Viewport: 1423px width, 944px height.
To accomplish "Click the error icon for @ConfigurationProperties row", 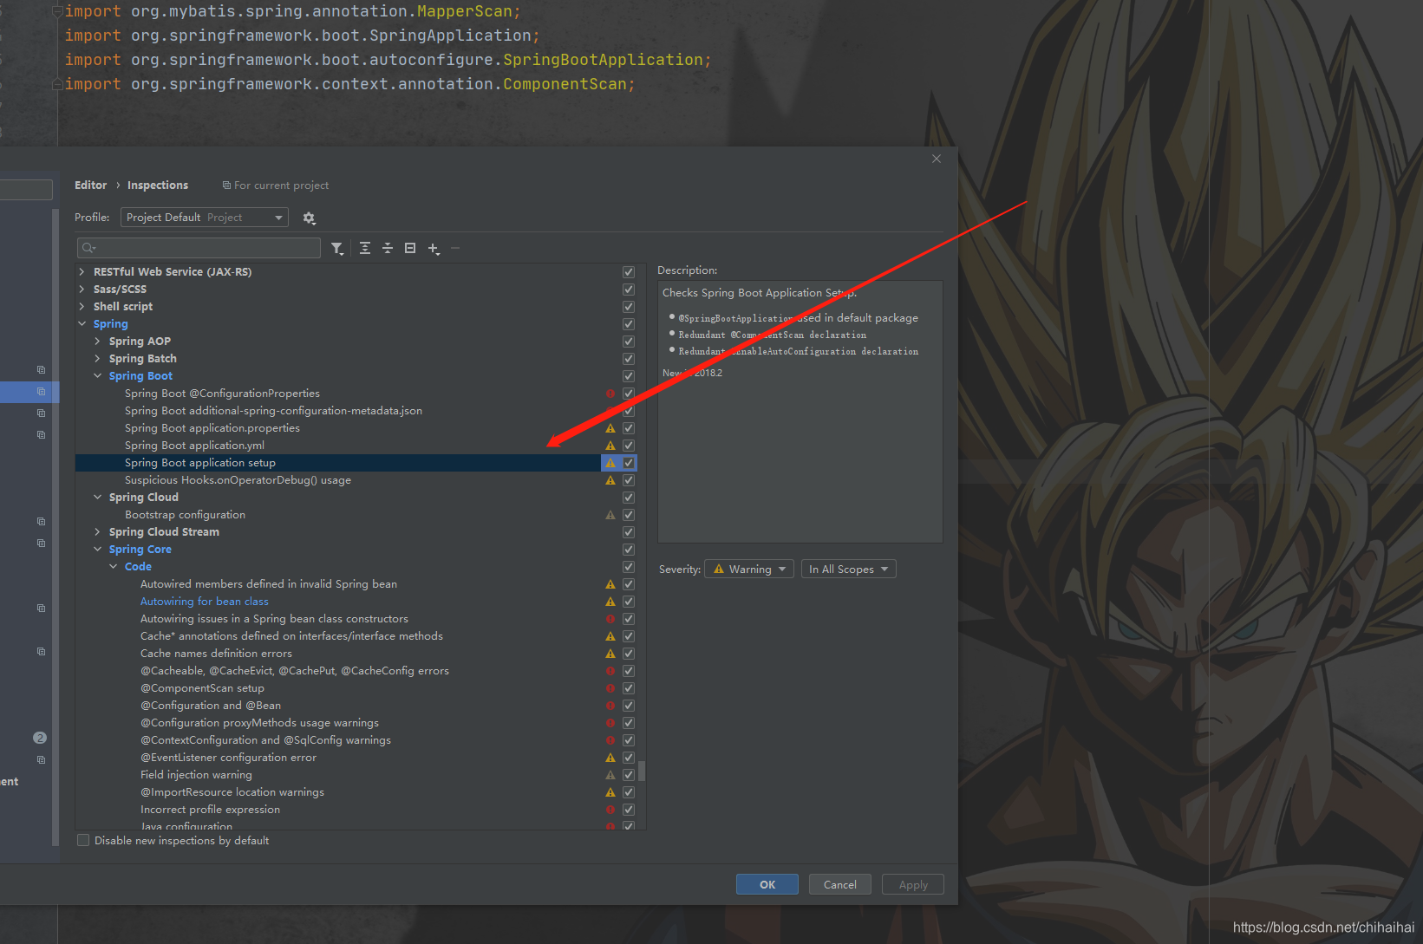I will (610, 394).
